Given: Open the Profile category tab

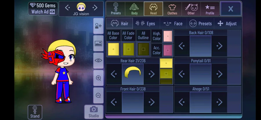Looking at the screenshot, I should pyautogui.click(x=210, y=9).
